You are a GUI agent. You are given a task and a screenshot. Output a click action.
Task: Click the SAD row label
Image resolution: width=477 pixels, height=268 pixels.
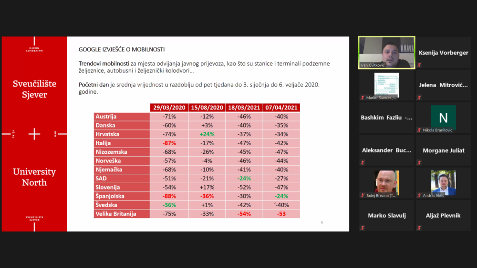point(122,179)
